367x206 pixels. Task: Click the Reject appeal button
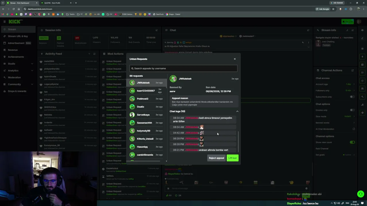click(216, 158)
